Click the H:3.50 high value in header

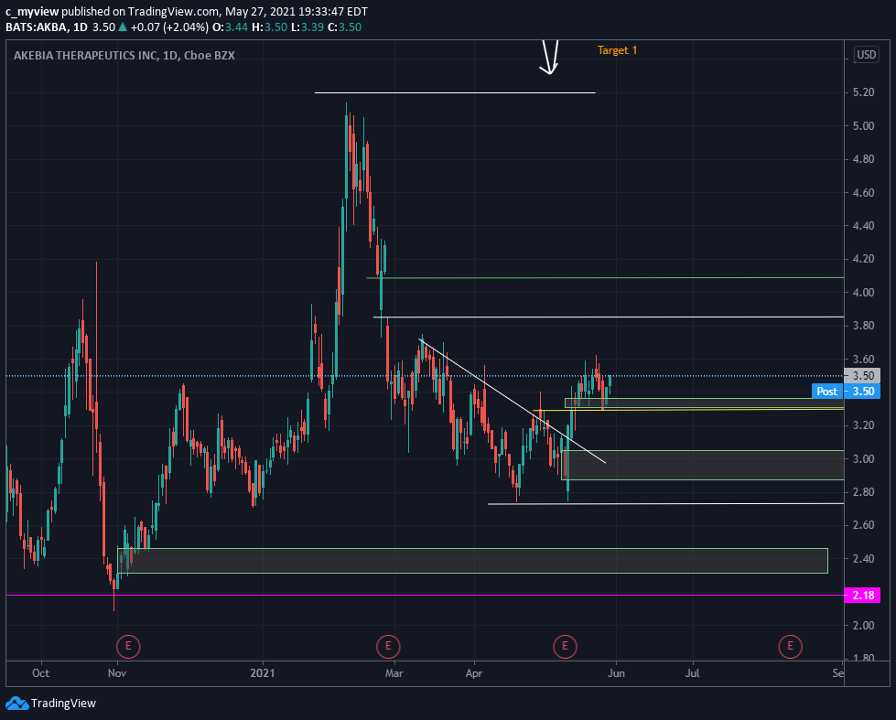(x=269, y=27)
